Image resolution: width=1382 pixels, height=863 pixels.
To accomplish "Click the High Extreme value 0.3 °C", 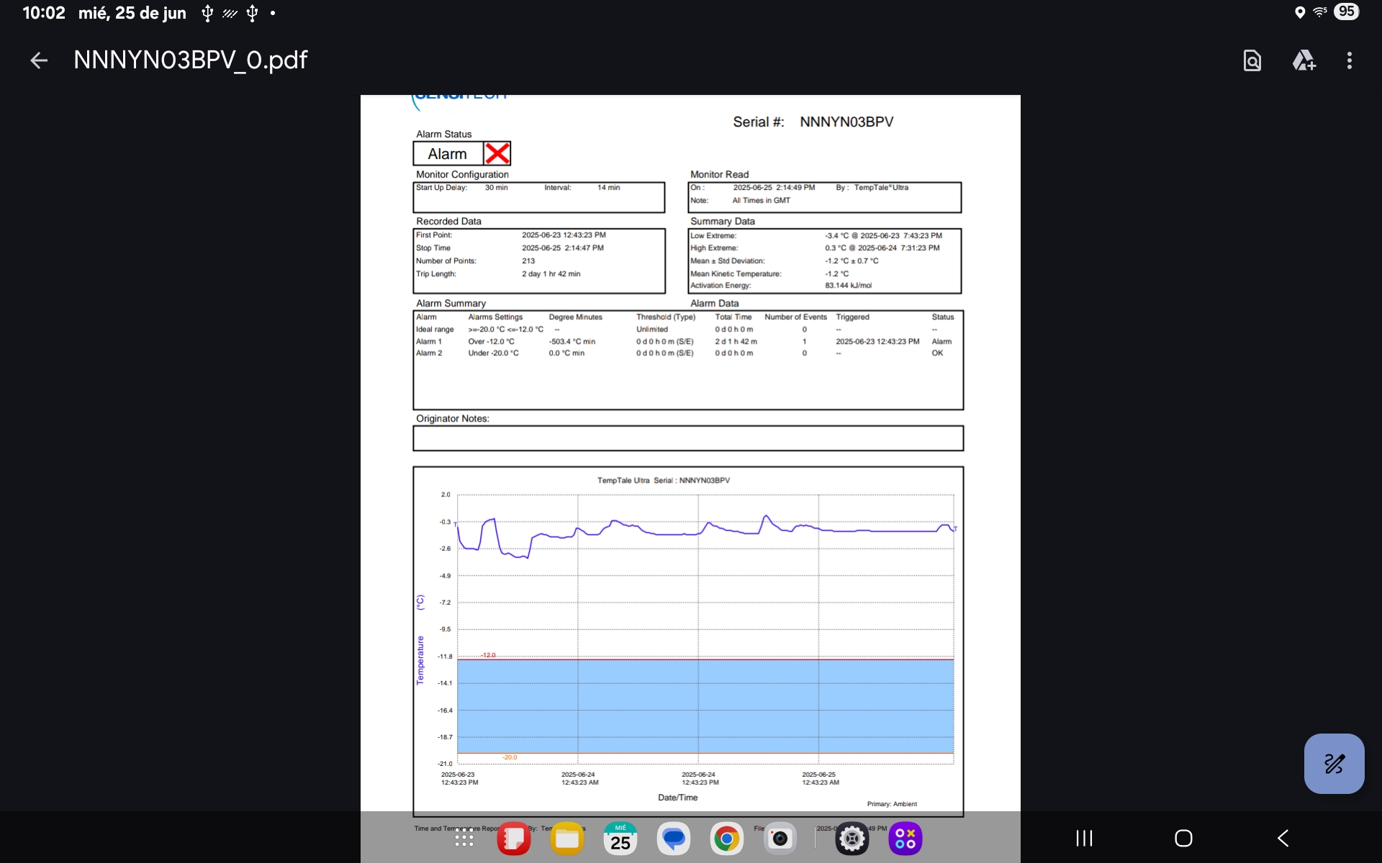I will coord(836,248).
